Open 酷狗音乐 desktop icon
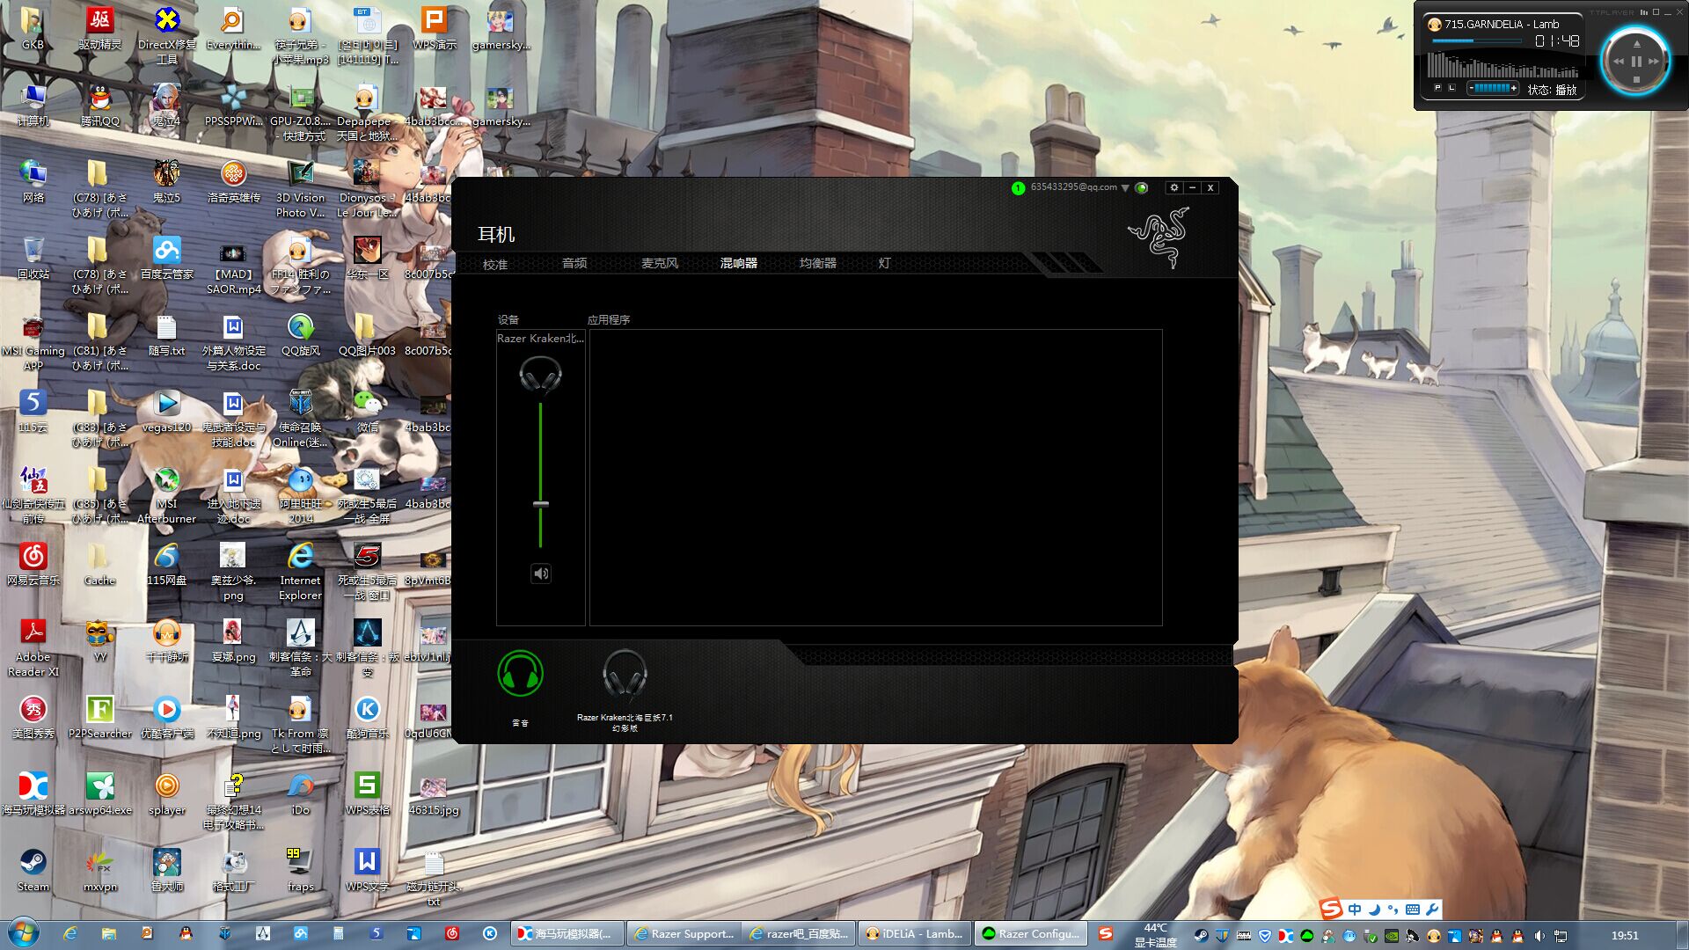 [368, 716]
